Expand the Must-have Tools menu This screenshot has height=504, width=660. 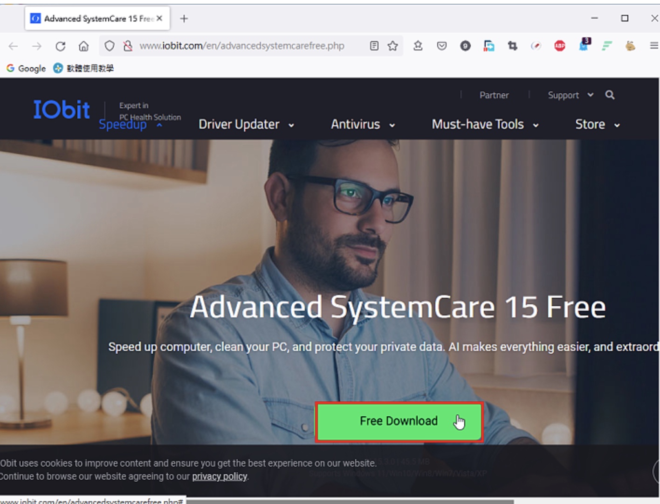coord(485,125)
